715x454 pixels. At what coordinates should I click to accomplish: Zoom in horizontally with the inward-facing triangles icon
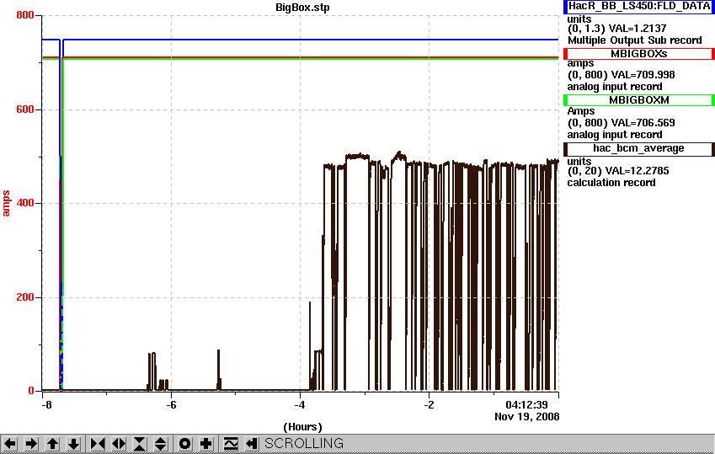[98, 444]
